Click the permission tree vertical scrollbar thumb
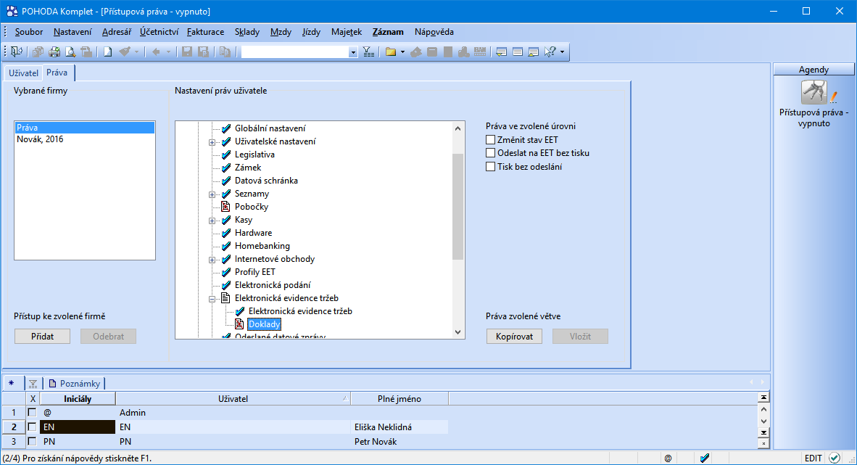 click(x=458, y=207)
